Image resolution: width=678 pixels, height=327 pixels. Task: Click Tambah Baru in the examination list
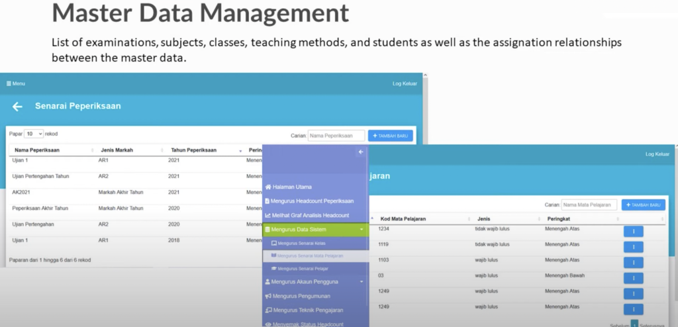point(391,136)
